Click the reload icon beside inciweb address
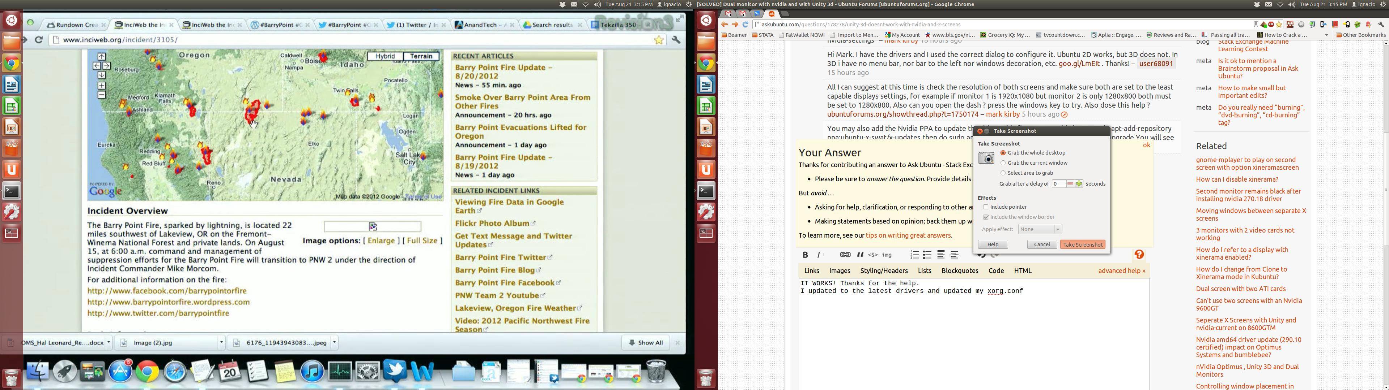Viewport: 1389px width, 390px height. pyautogui.click(x=39, y=40)
